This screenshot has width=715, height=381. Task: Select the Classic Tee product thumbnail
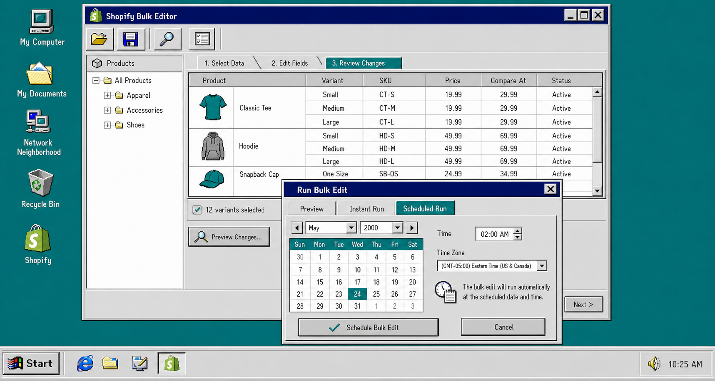point(213,107)
